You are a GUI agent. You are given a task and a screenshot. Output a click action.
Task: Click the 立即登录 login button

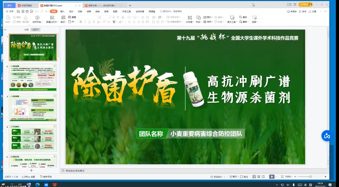[305, 5]
